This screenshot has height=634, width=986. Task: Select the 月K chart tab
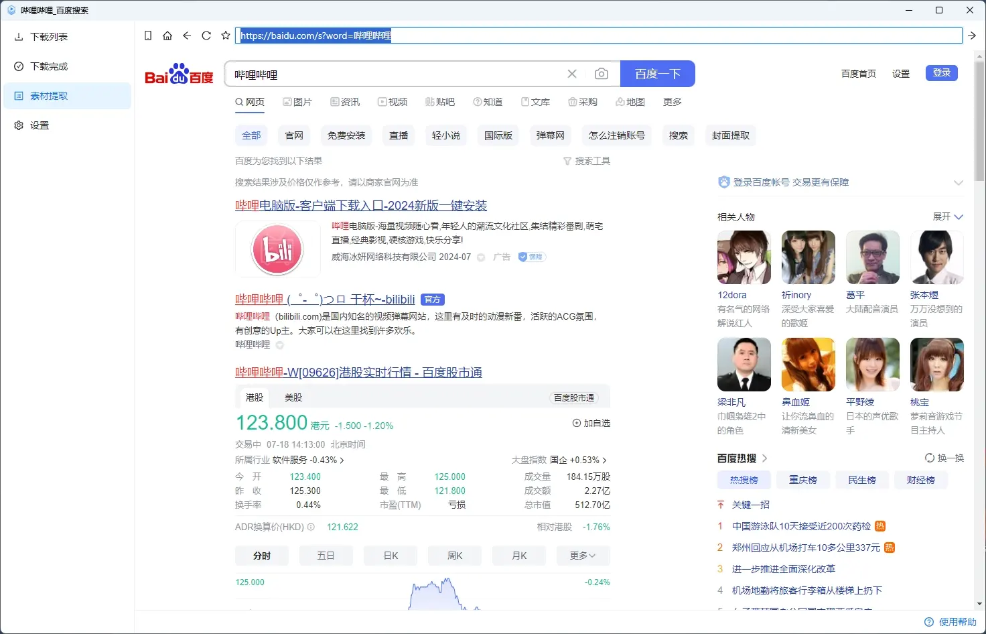coord(519,556)
